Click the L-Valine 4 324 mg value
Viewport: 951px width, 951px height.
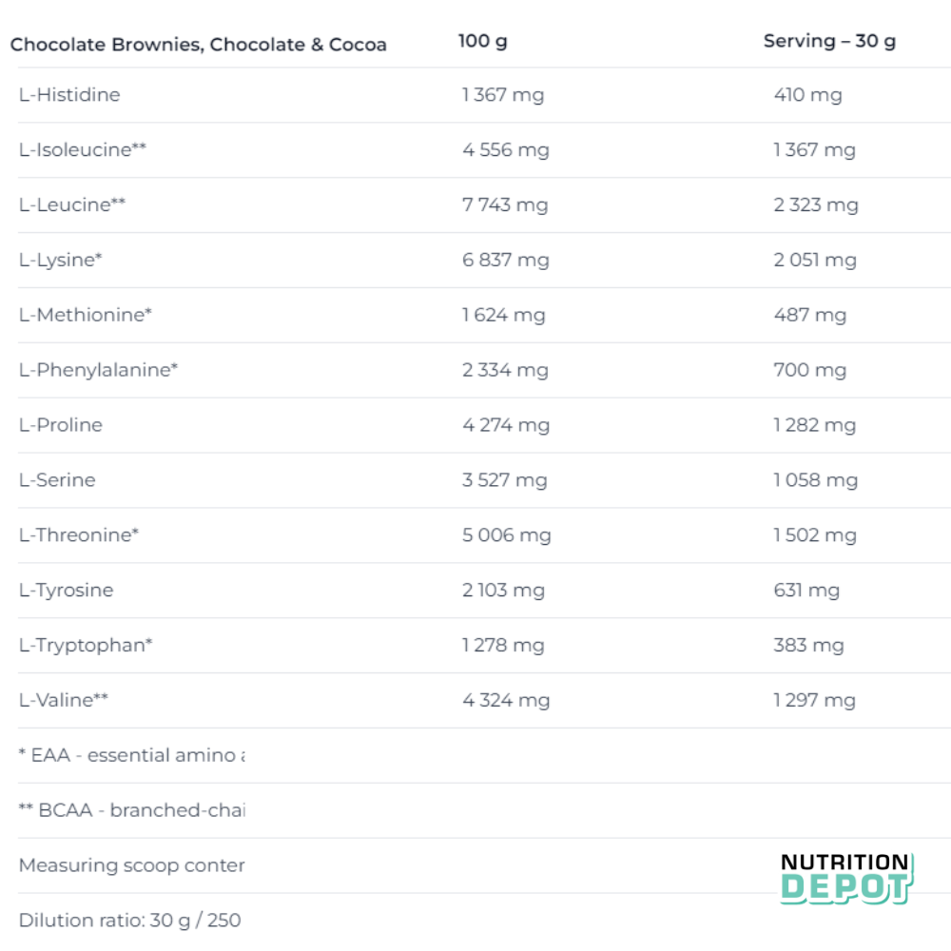tap(506, 701)
